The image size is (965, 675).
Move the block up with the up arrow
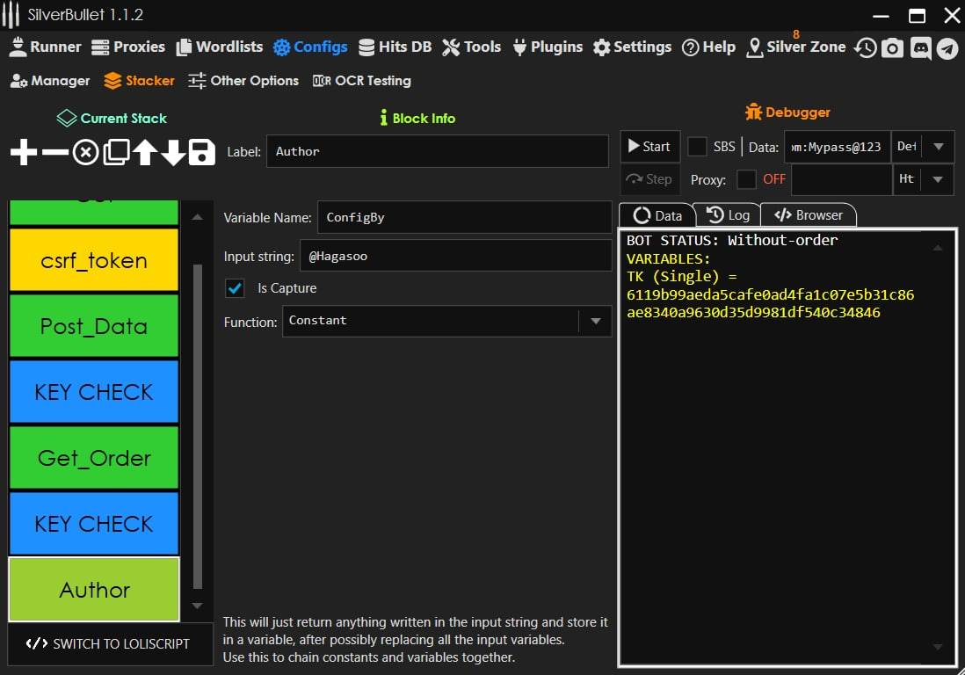(145, 153)
